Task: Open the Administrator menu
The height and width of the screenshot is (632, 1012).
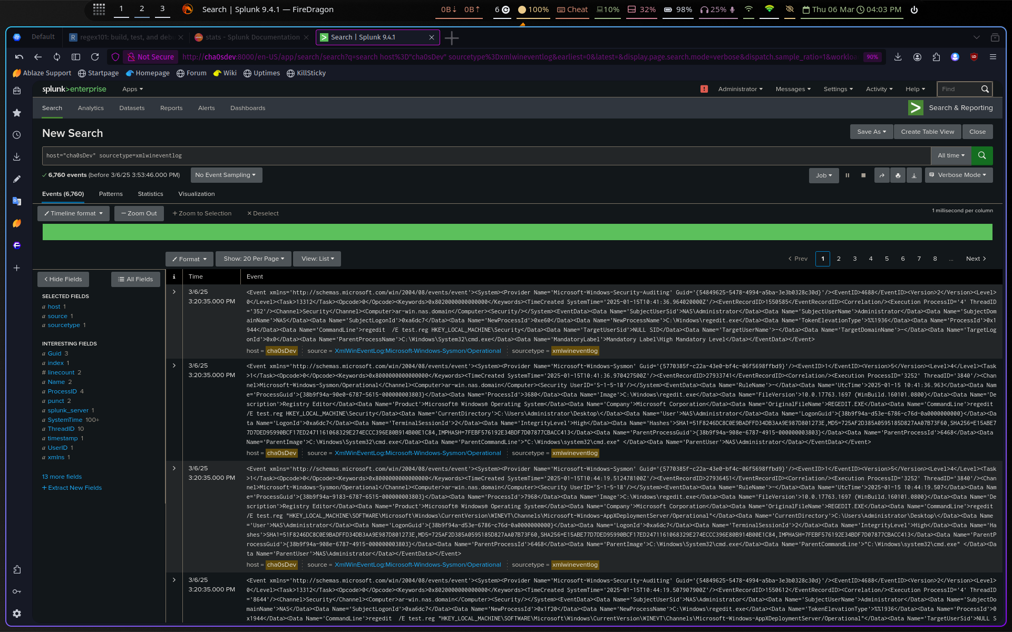Action: click(740, 89)
